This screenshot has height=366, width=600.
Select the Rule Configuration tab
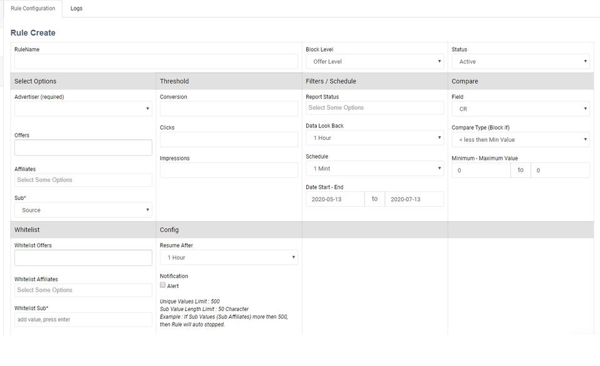point(33,9)
